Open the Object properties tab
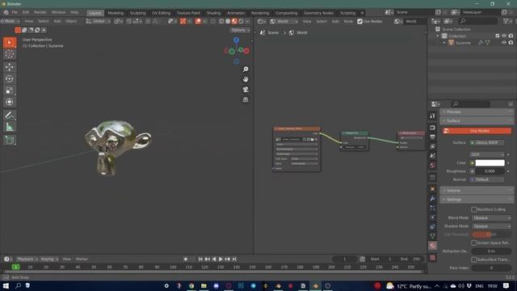This screenshot has width=517, height=291. pos(433,188)
